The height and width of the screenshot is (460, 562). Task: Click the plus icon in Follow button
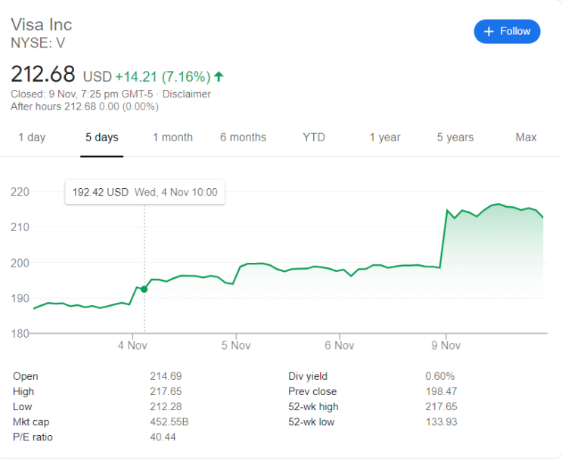pos(489,32)
